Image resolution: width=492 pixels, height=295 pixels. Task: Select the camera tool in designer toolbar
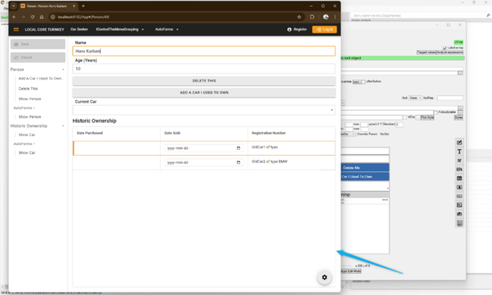pos(459,214)
